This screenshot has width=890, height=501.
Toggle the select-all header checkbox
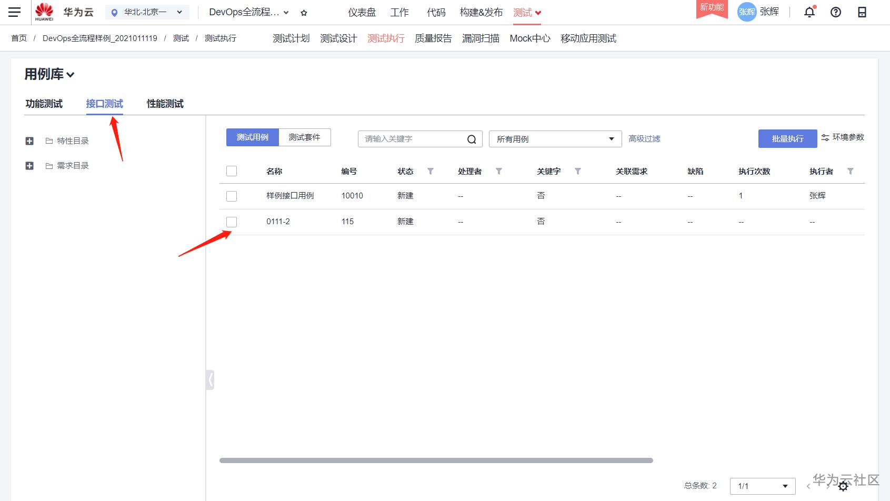tap(232, 171)
